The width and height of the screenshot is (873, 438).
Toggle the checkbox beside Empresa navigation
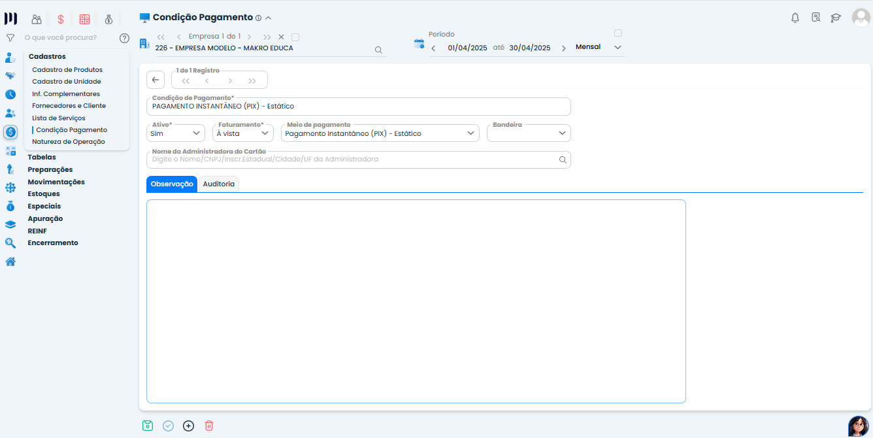tap(295, 37)
